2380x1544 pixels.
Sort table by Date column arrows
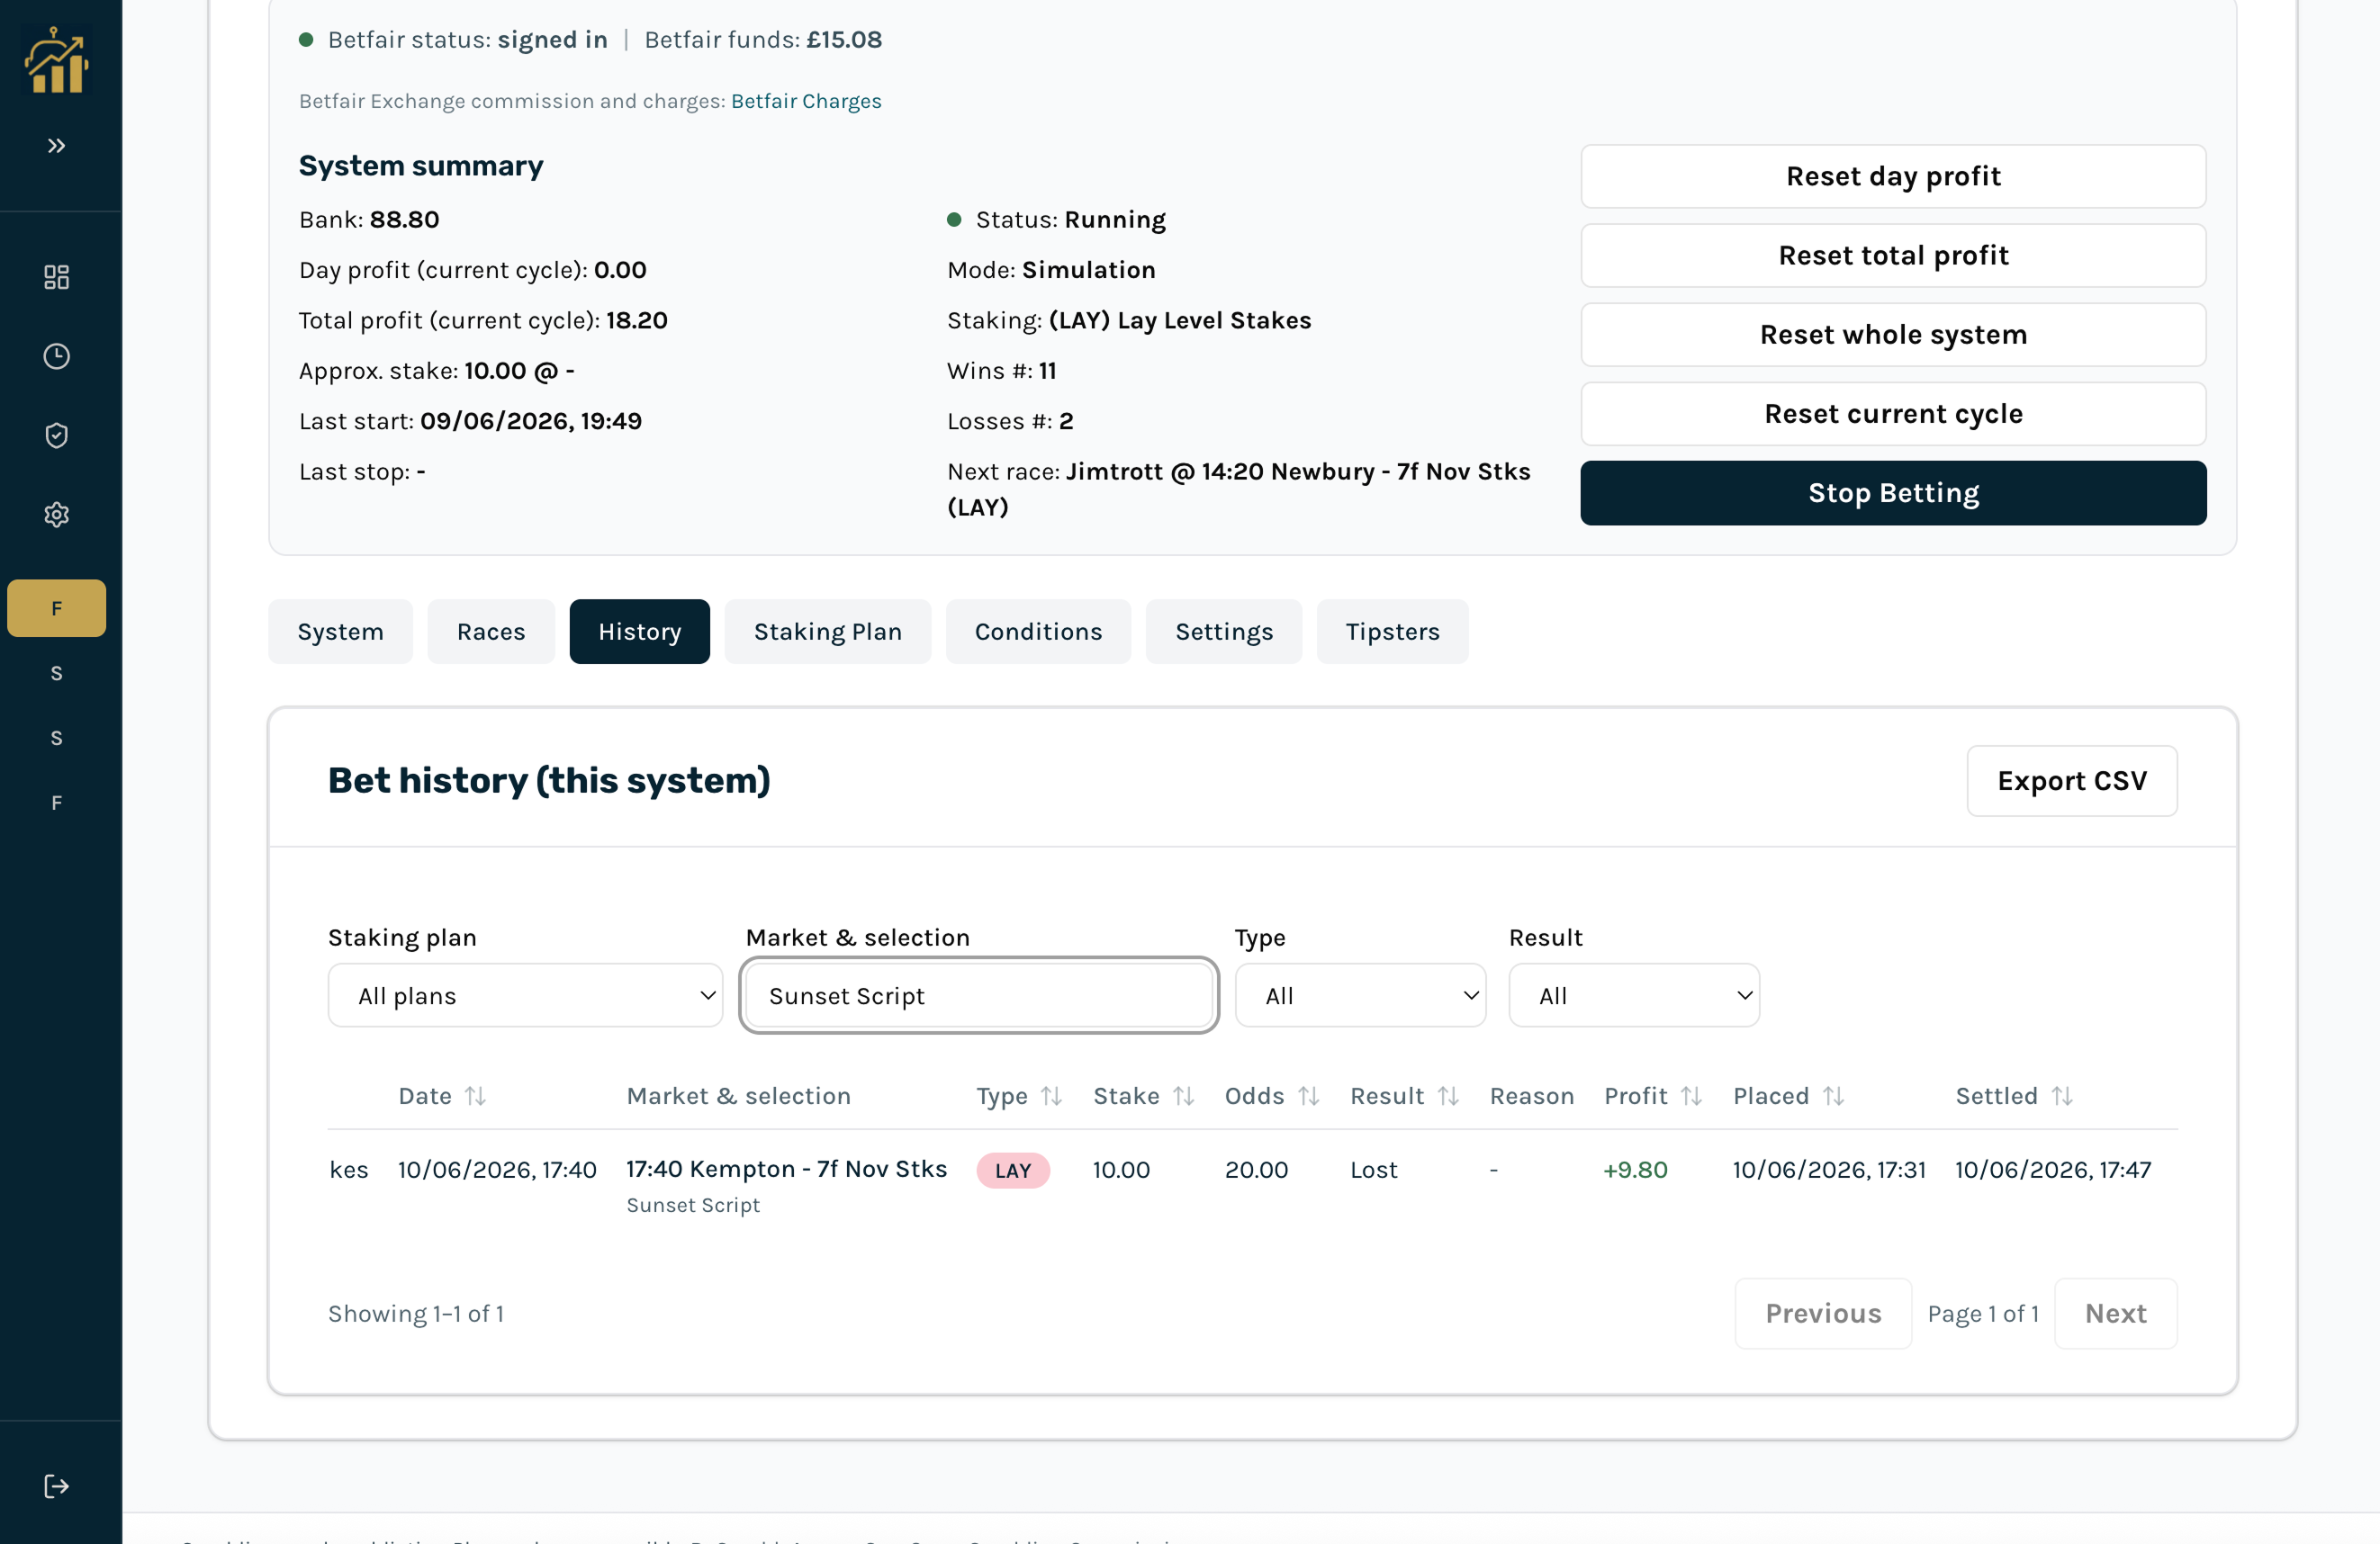pyautogui.click(x=476, y=1096)
